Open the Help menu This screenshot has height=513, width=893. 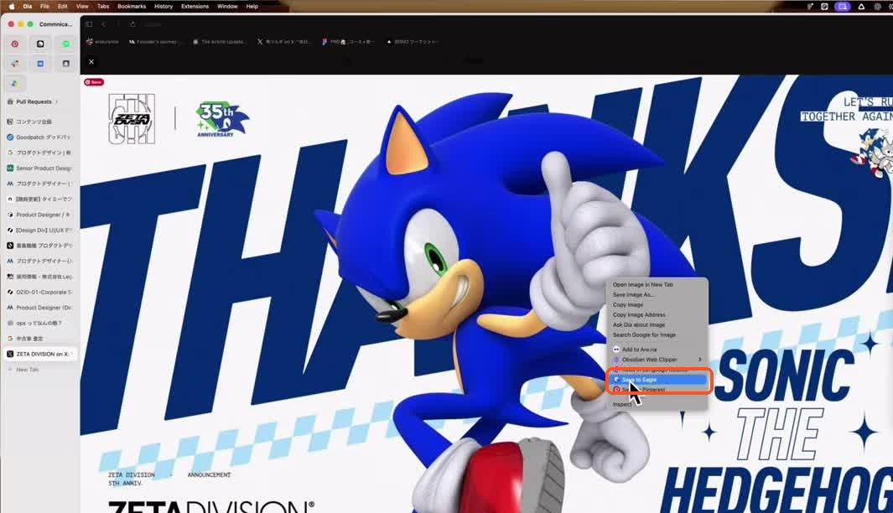click(x=252, y=6)
